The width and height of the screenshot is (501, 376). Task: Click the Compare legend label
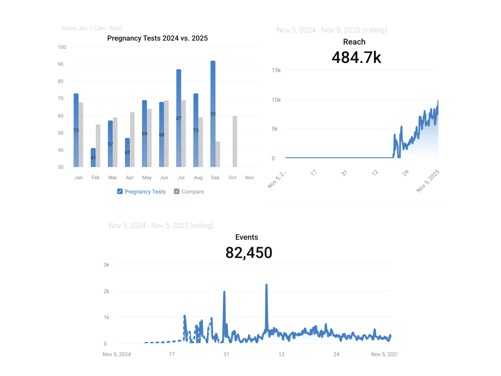(x=193, y=192)
